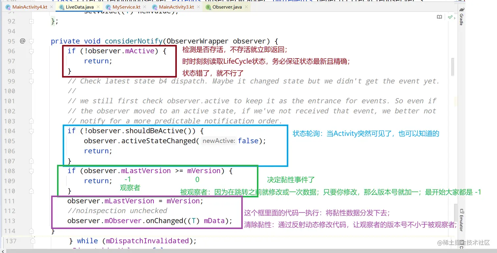The height and width of the screenshot is (253, 497).
Task: Collapse the considerNotify method fold arrow
Action: 31,41
